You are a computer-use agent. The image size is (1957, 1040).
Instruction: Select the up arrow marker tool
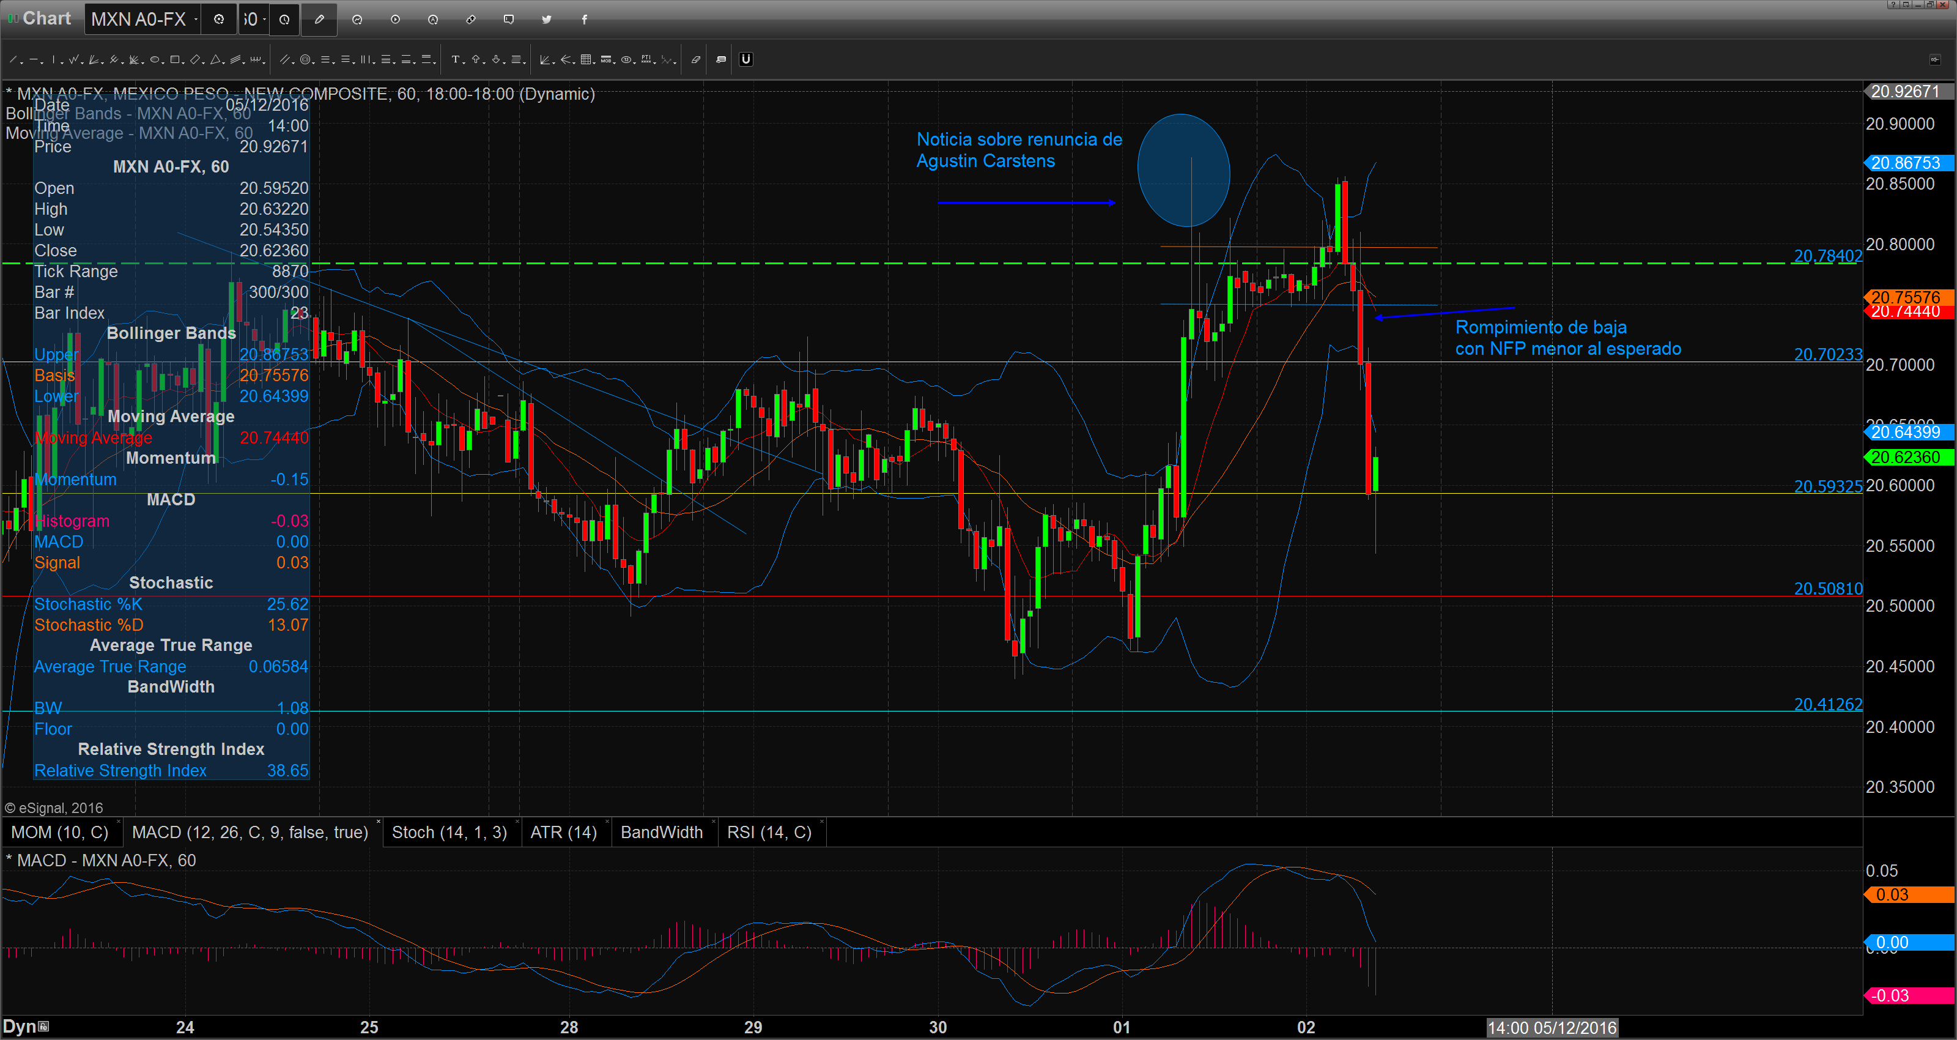coord(476,59)
